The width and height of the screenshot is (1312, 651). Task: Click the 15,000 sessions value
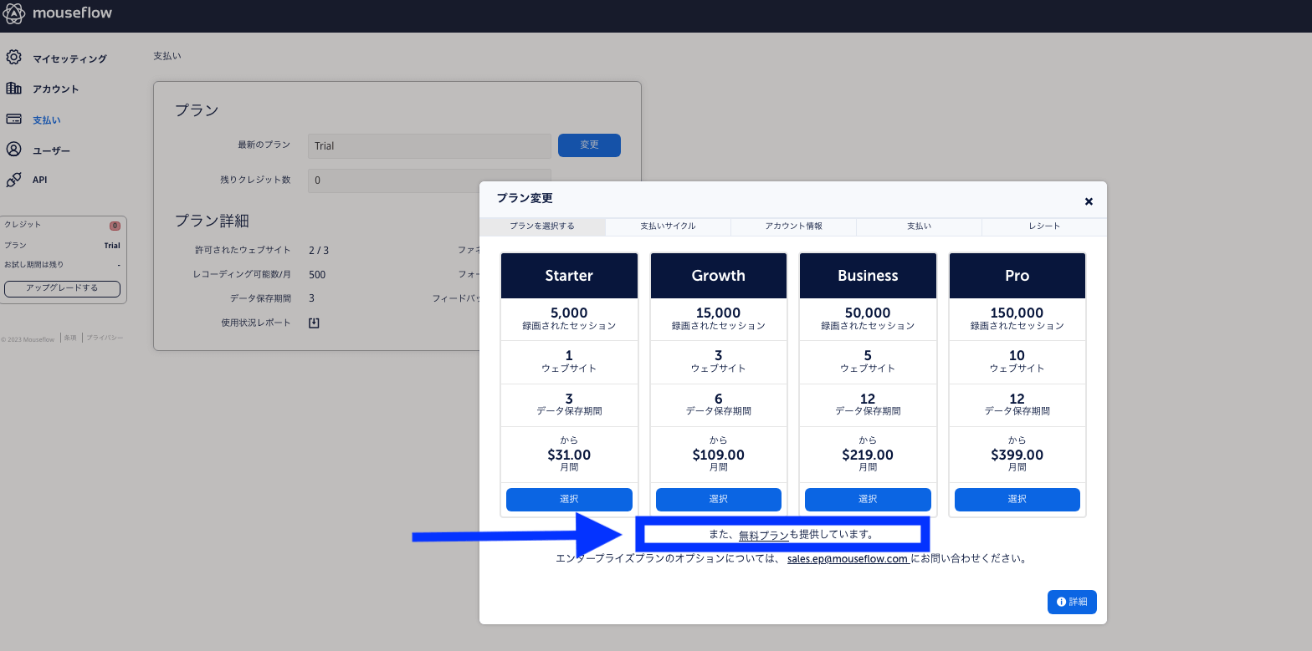(x=719, y=313)
